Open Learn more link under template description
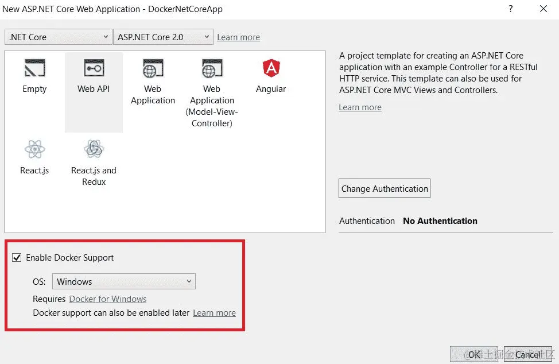This screenshot has height=364, width=559. click(x=360, y=107)
